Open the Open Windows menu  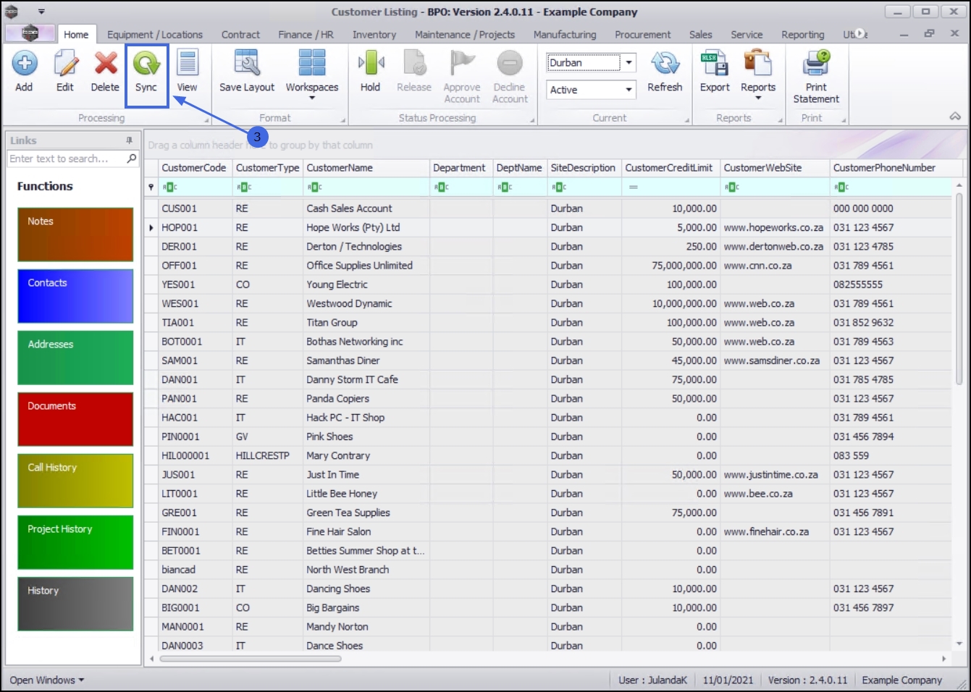coord(47,680)
